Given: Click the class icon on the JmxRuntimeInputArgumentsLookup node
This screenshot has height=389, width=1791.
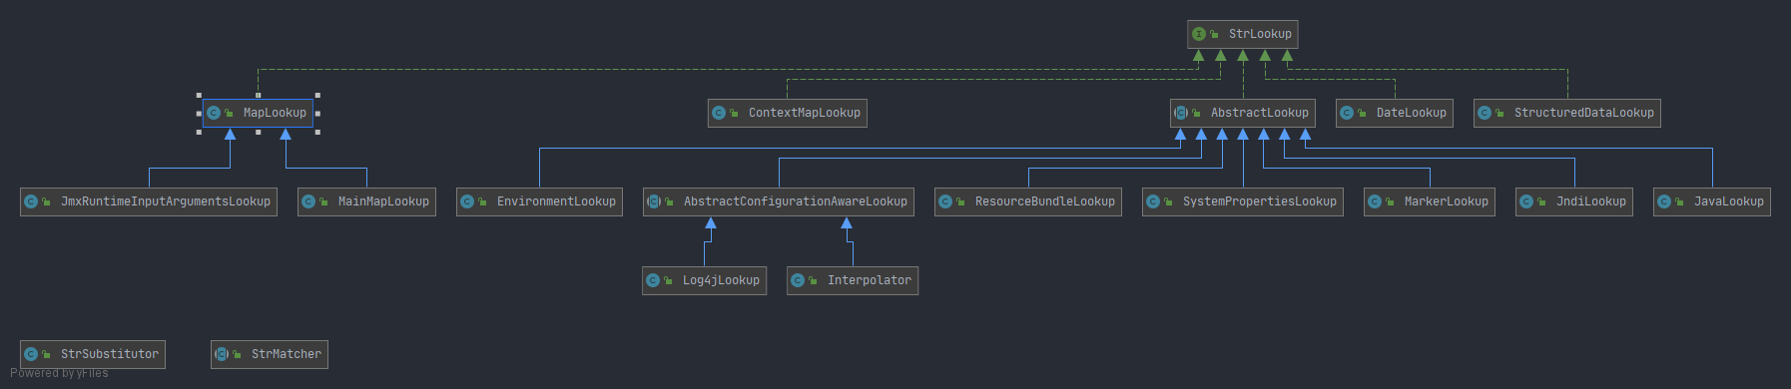Looking at the screenshot, I should [x=31, y=201].
